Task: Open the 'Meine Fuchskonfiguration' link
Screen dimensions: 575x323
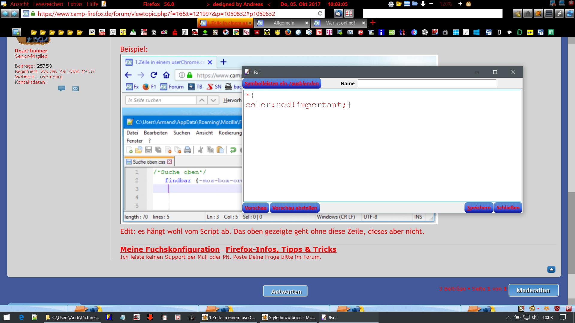Action: pyautogui.click(x=170, y=249)
